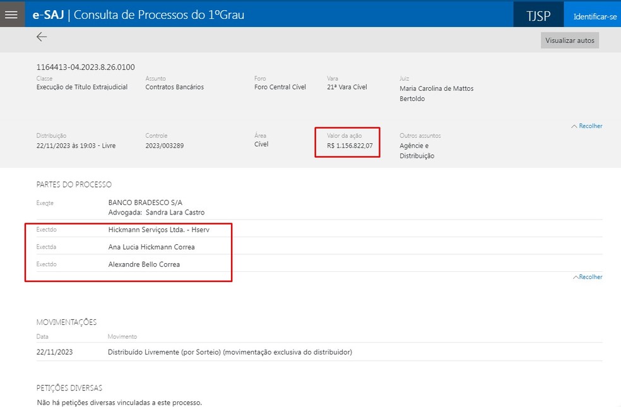621x407 pixels.
Task: Select executada Ana Lucia Hickmann Correa
Action: [x=151, y=247]
